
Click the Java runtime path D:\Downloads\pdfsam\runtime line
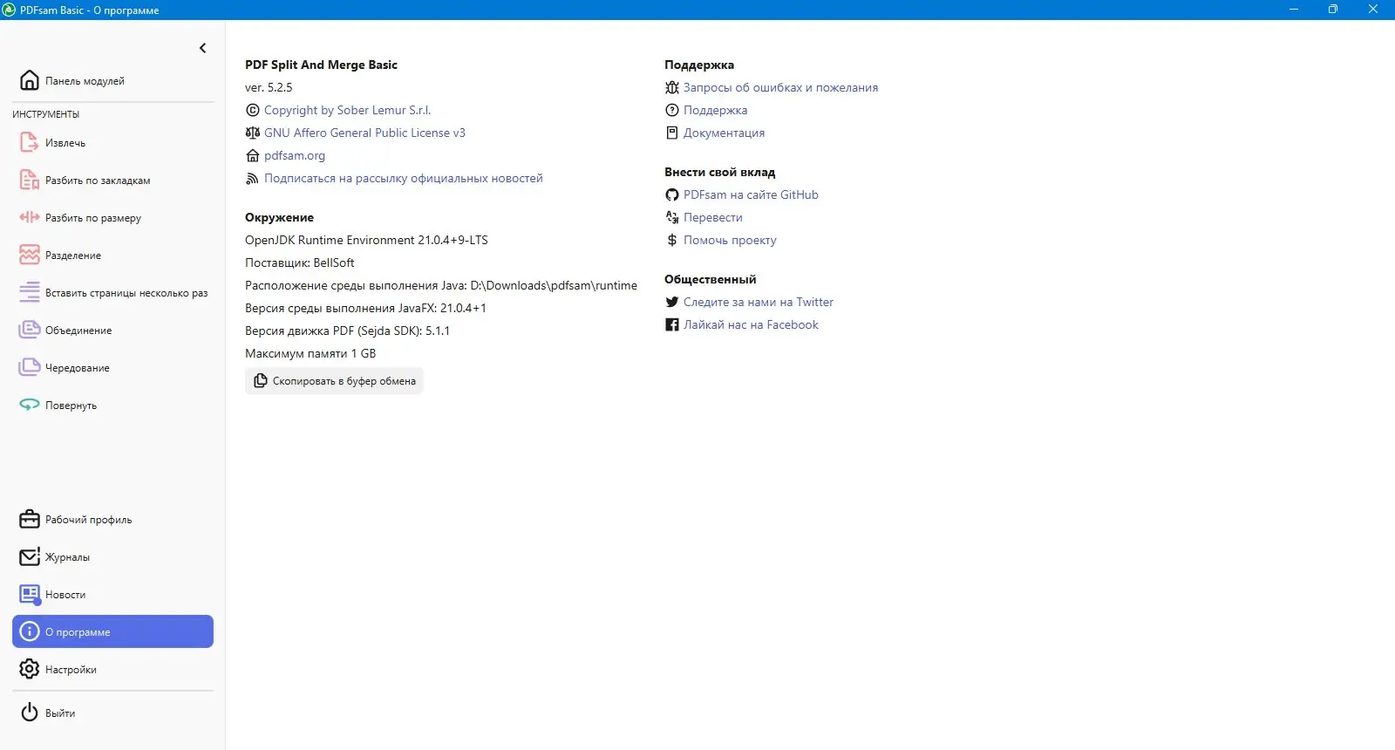[x=441, y=285]
